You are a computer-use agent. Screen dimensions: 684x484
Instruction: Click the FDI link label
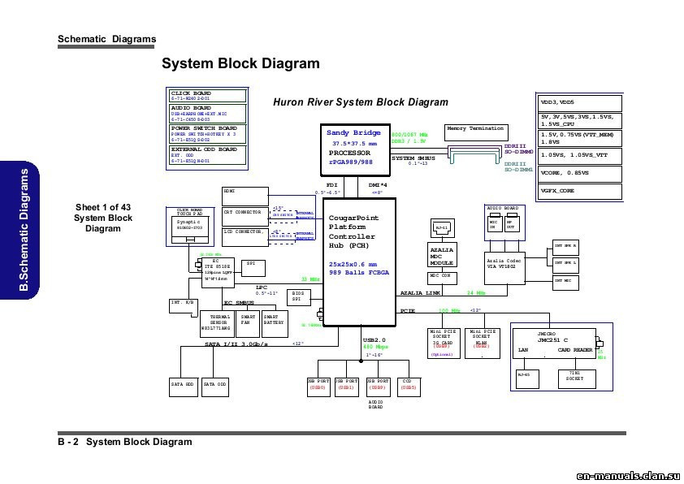pyautogui.click(x=331, y=185)
